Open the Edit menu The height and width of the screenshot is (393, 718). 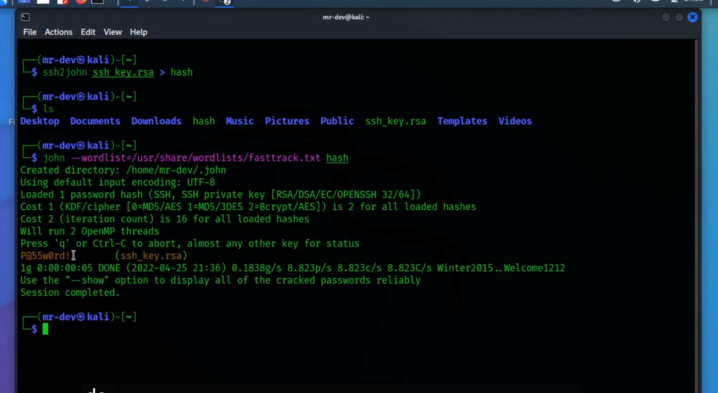[88, 32]
